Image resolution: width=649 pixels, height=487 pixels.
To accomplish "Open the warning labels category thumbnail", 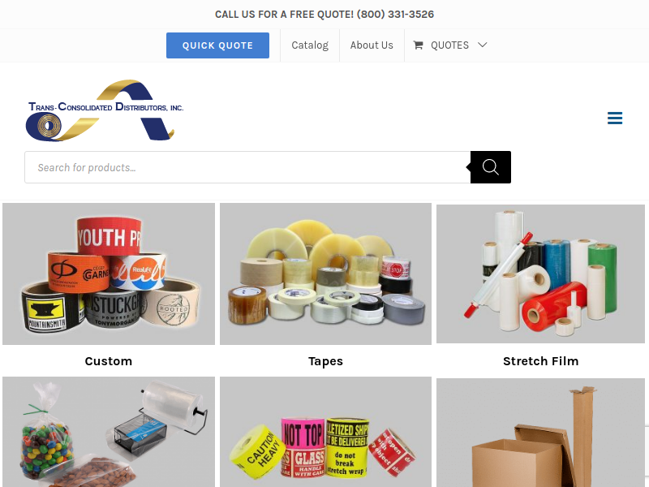I will [326, 432].
